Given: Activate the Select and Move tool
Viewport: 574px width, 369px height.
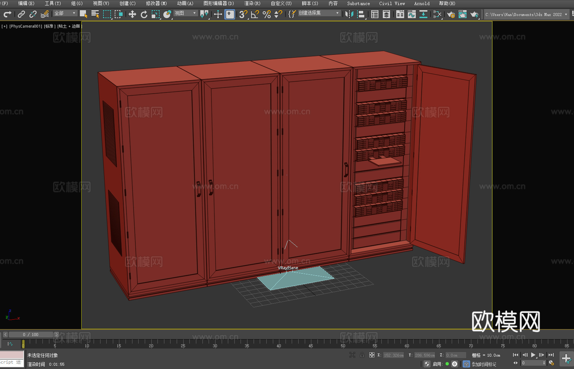Looking at the screenshot, I should tap(132, 14).
